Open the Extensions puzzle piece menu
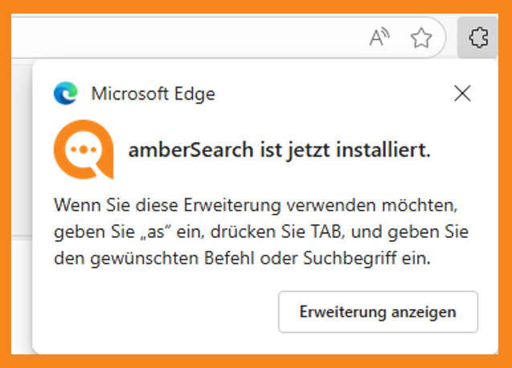Screen dimensions: 512x368 [x=478, y=38]
